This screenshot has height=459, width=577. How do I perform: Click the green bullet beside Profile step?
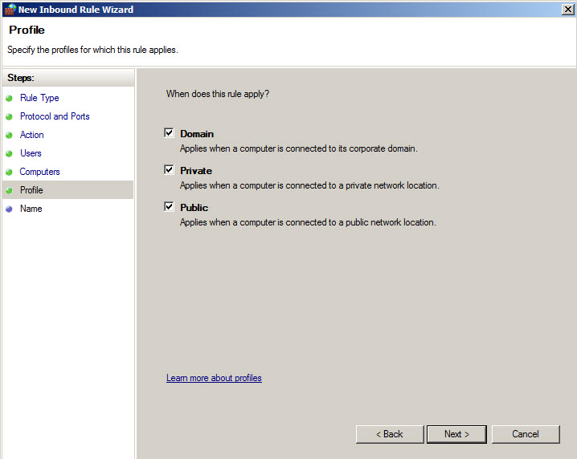click(x=10, y=190)
